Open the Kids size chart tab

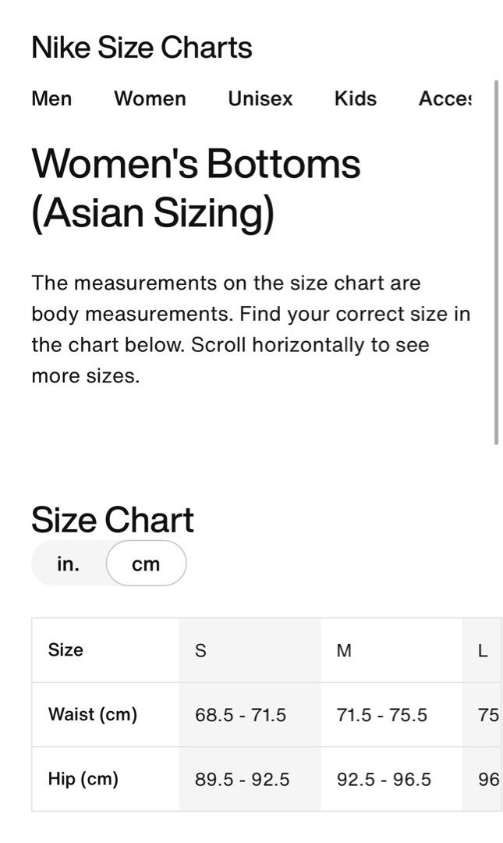coord(355,99)
